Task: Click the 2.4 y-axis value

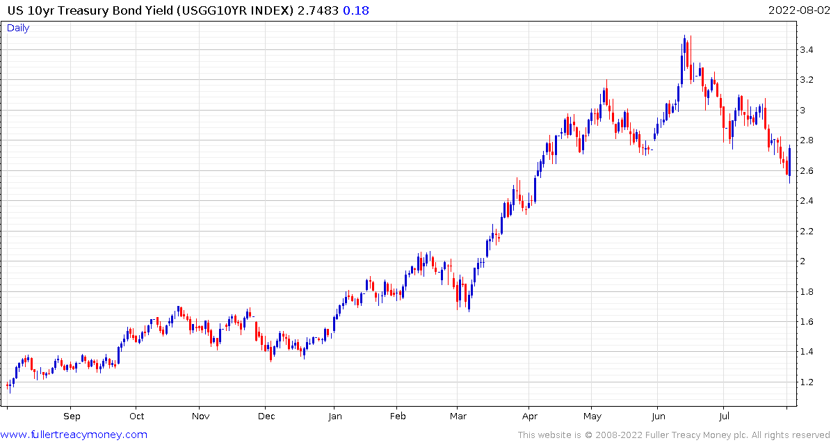Action: click(807, 201)
